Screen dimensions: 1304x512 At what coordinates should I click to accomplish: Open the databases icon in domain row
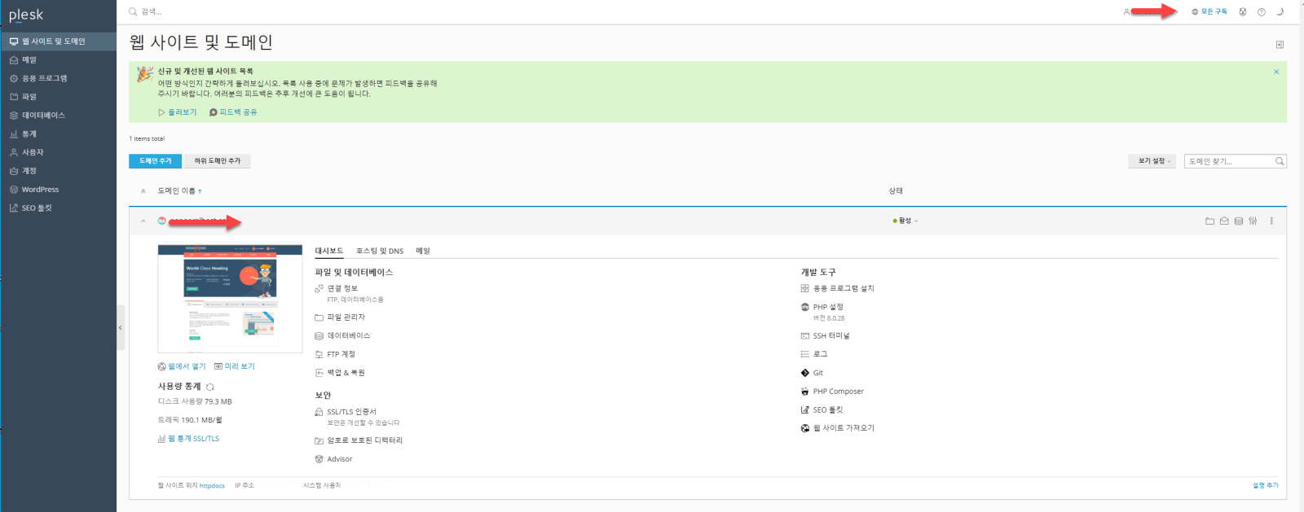(x=1239, y=221)
